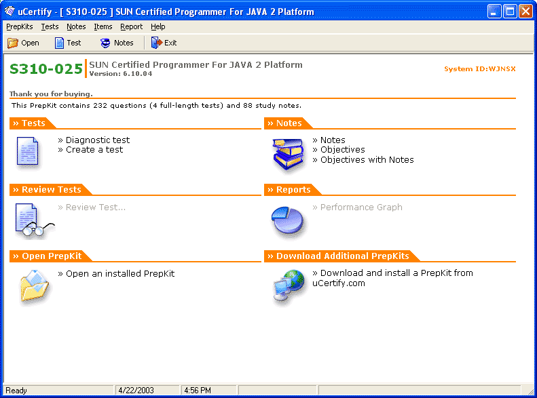This screenshot has width=537, height=398.
Task: Click the Open PrepKit folder icon
Action: 35,286
